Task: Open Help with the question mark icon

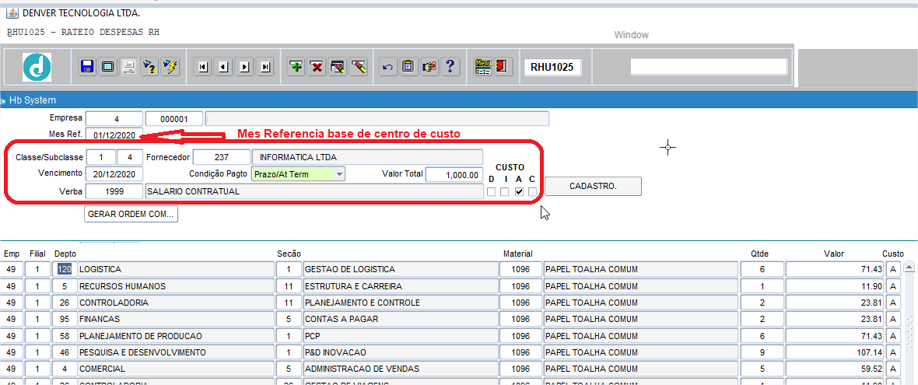Action: coord(449,67)
